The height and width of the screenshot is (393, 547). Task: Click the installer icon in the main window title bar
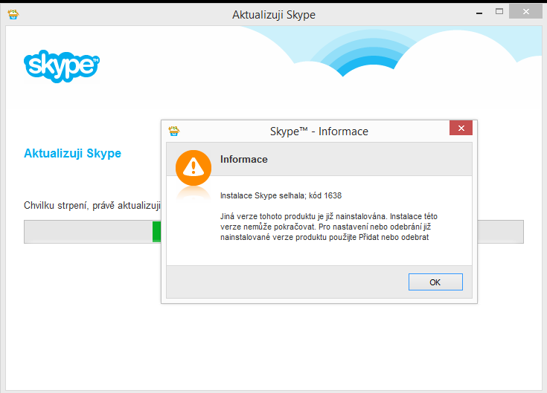coord(13,14)
